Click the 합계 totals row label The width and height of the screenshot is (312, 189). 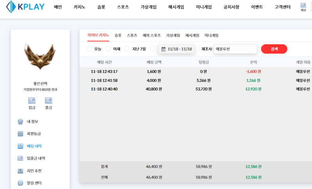pos(104,166)
